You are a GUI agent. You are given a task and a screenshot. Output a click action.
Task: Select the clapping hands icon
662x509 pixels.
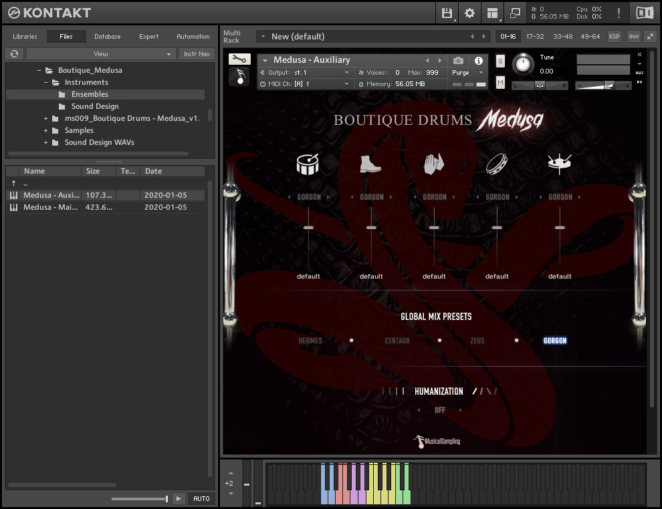(433, 164)
